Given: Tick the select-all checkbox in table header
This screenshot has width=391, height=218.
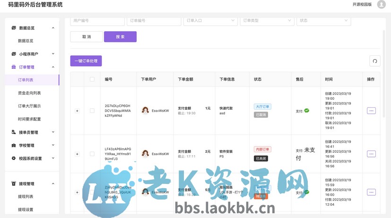Looking at the screenshot, I should click(x=92, y=79).
